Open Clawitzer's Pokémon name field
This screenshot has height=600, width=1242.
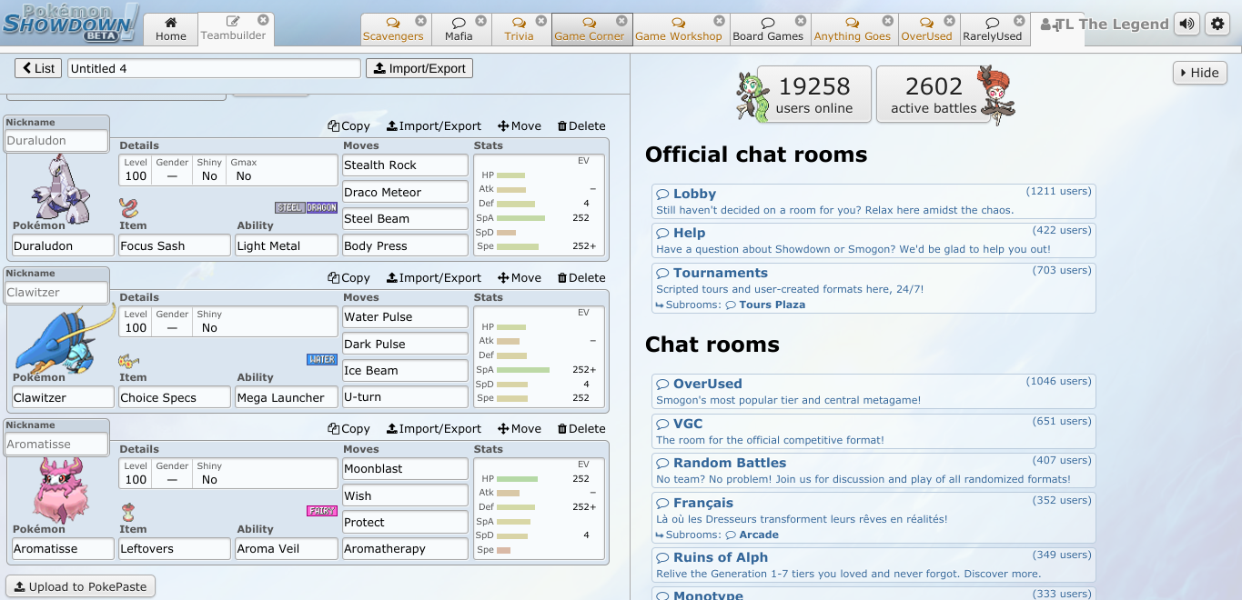click(64, 397)
